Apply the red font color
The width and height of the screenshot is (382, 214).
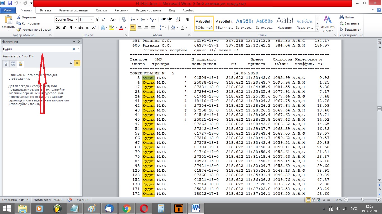click(x=121, y=28)
